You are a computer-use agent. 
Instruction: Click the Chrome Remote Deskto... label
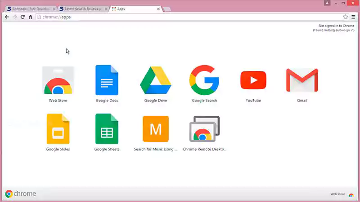click(205, 149)
